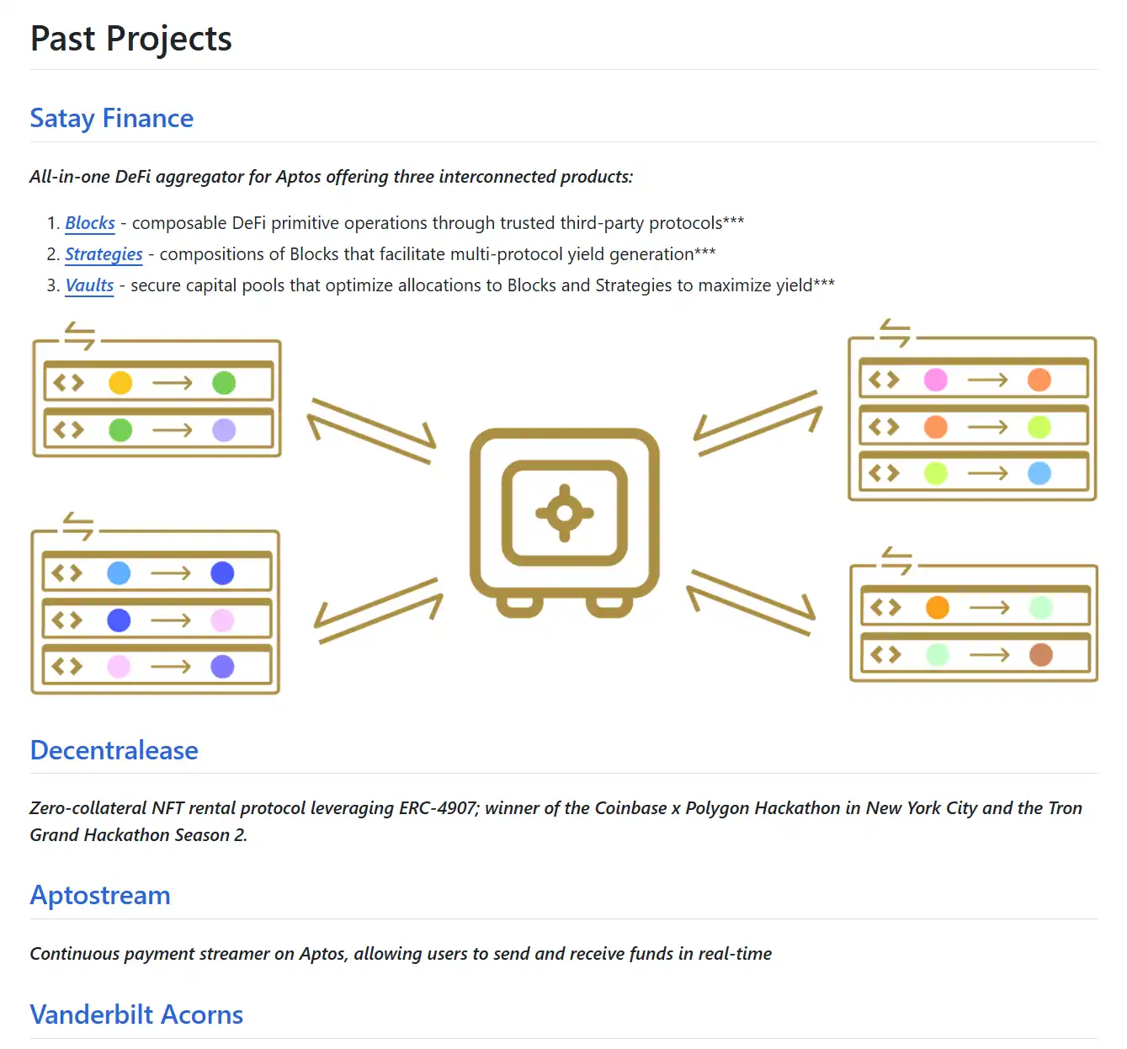Screen dimensions: 1127x1049
Task: Open the Strategies link
Action: pyautogui.click(x=104, y=254)
